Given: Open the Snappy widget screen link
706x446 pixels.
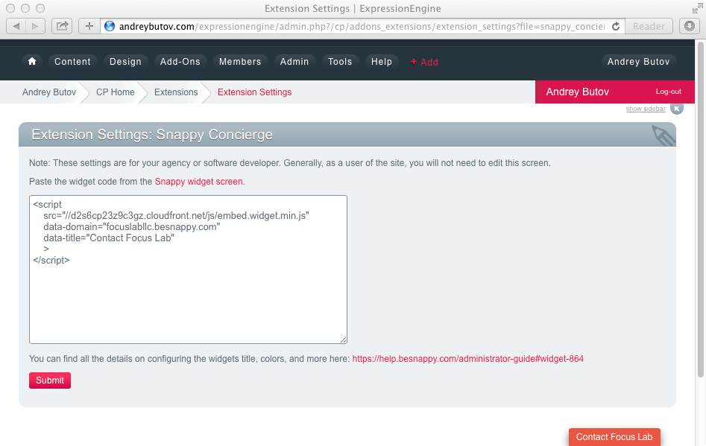Looking at the screenshot, I should (x=198, y=182).
